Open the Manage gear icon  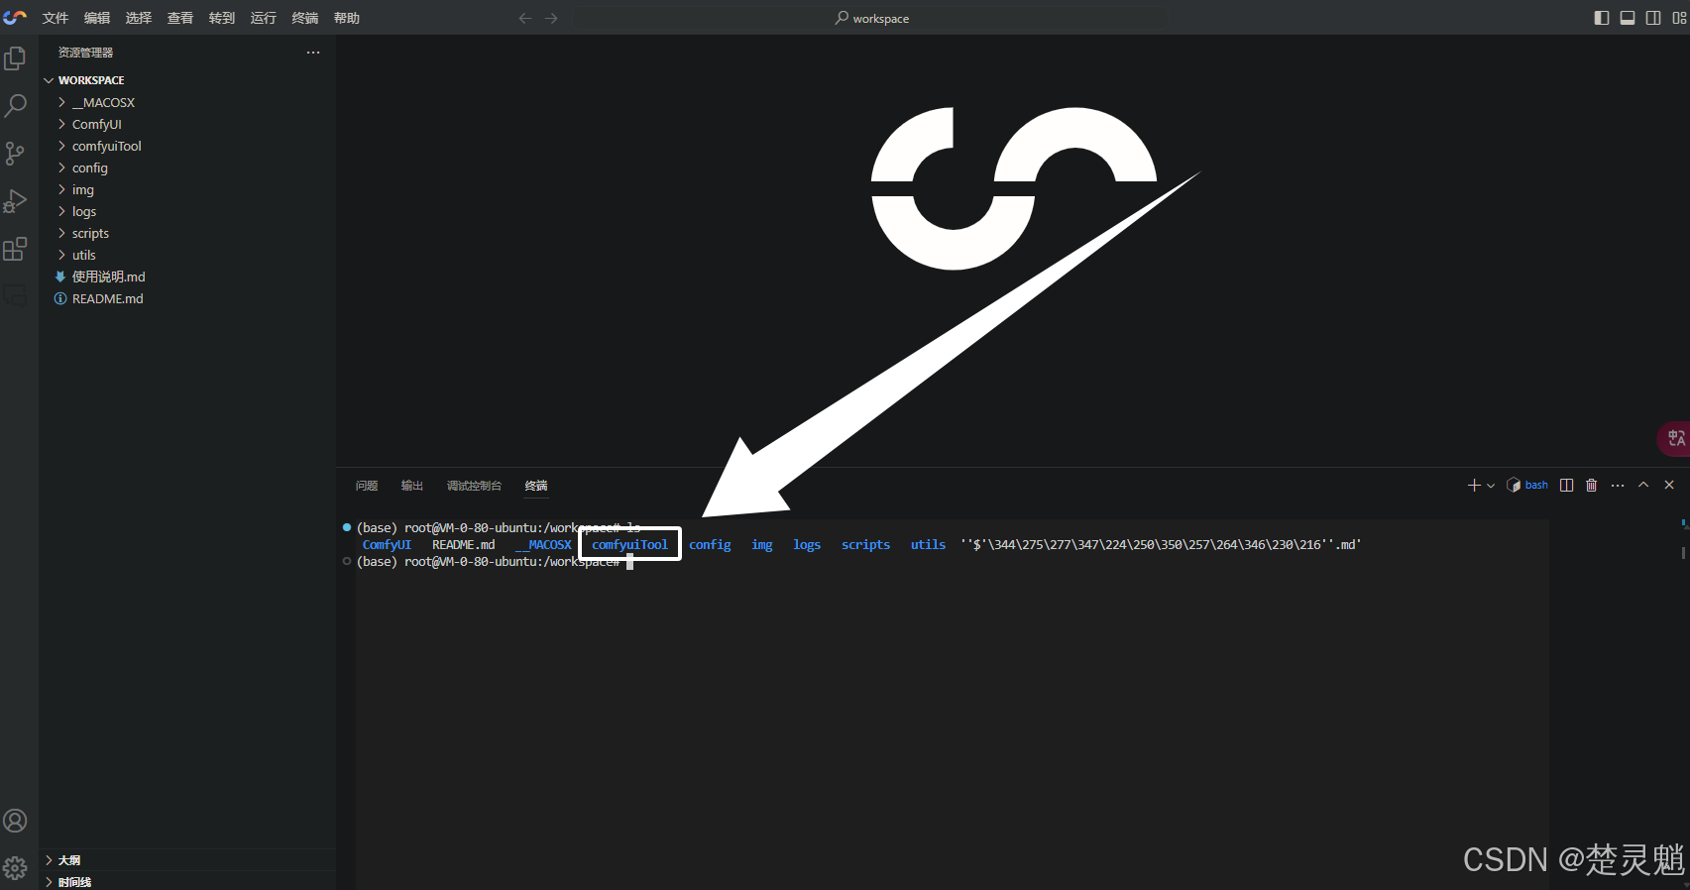[x=15, y=868]
